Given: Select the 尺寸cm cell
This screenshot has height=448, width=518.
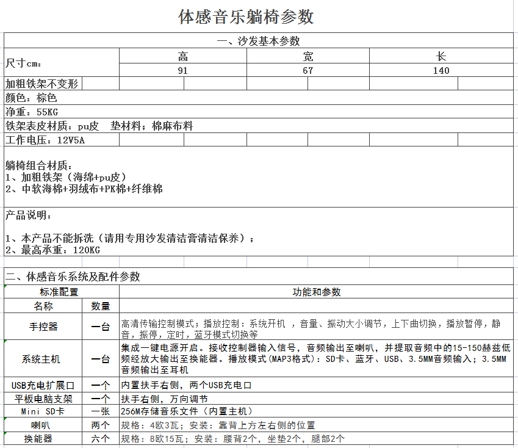Looking at the screenshot, I should (61, 63).
